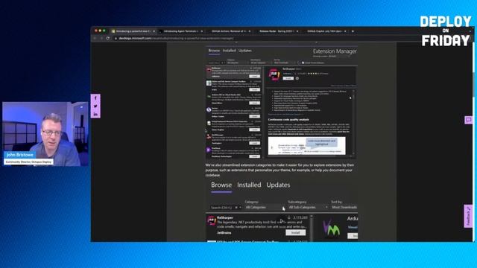Select Updates tab in upper Extension Manager image
477x268 pixels.
[245, 51]
